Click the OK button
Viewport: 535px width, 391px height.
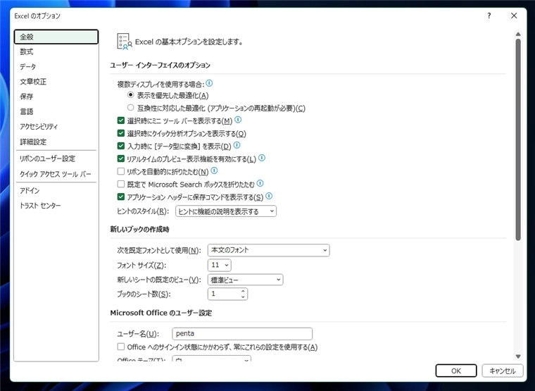pos(456,371)
